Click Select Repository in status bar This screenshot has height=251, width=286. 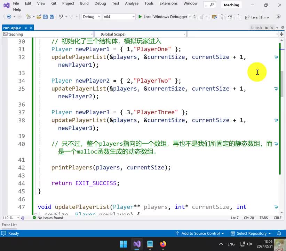click(251, 233)
